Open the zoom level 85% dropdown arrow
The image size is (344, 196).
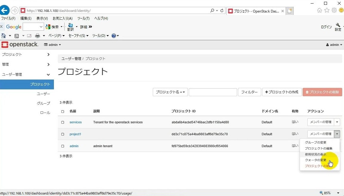tap(338, 193)
